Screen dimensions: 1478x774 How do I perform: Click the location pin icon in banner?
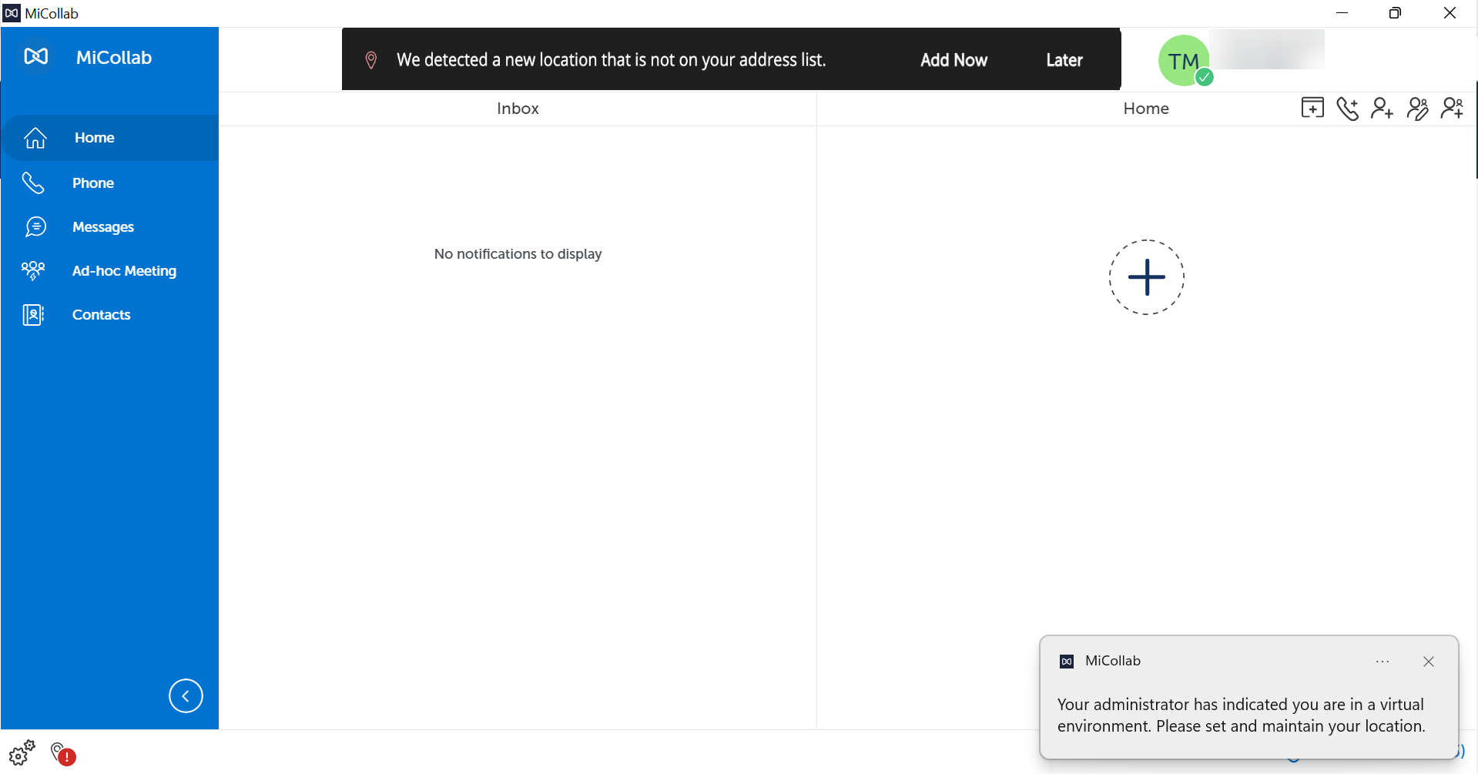pos(370,60)
